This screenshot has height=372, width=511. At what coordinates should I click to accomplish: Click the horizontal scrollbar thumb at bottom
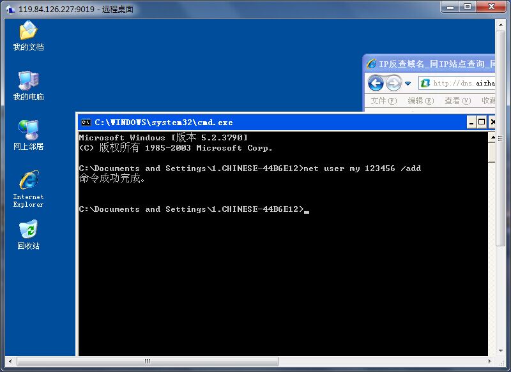(x=148, y=361)
